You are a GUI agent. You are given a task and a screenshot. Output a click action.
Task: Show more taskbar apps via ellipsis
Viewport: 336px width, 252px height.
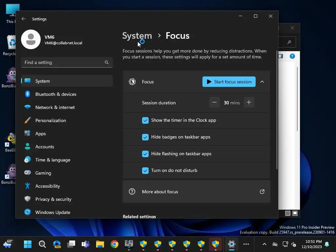(x=246, y=244)
